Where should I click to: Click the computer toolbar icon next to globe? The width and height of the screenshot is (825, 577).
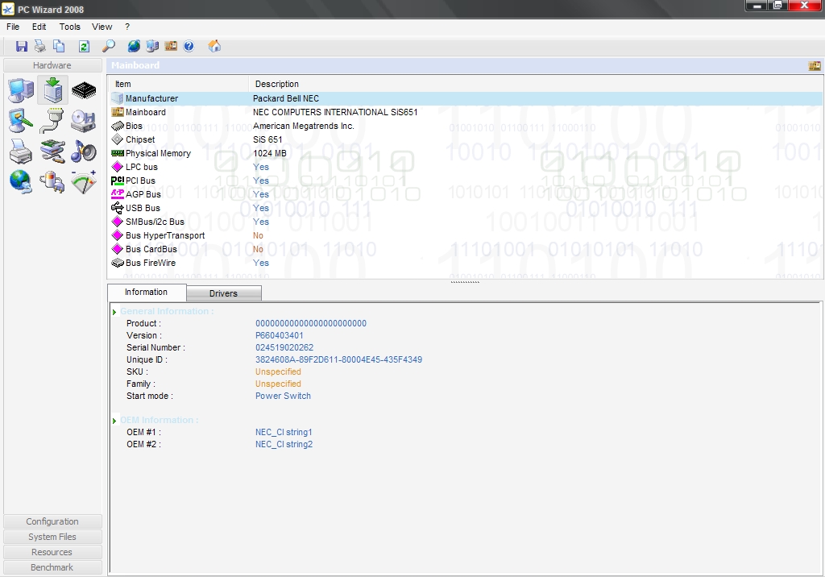tap(152, 46)
